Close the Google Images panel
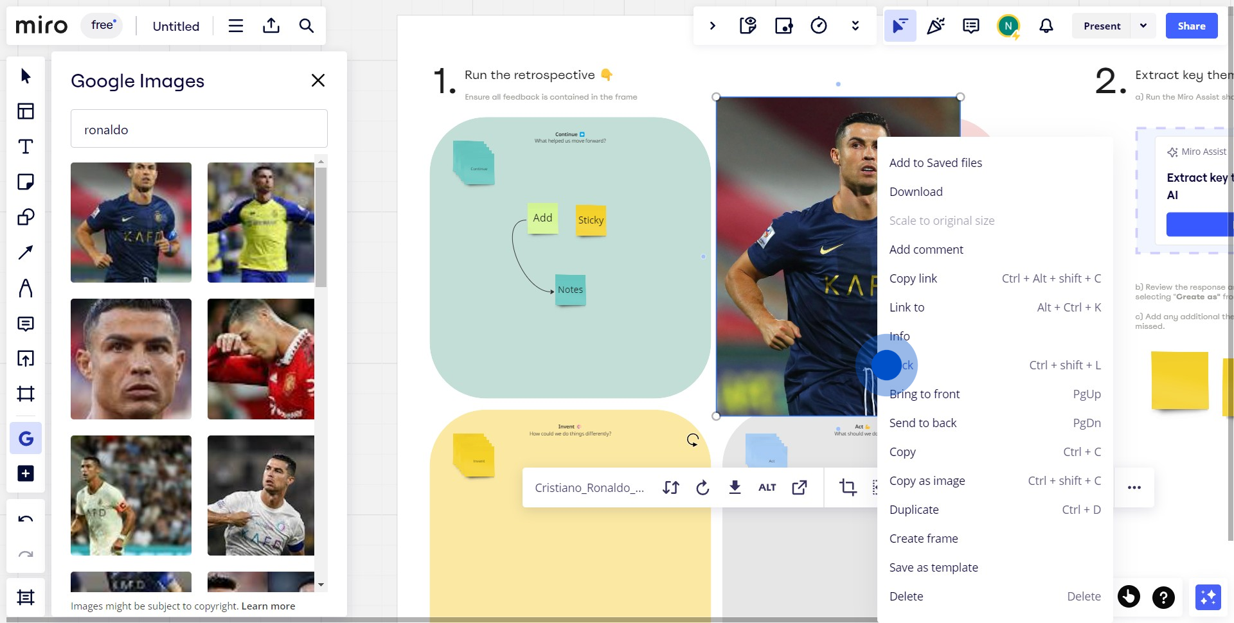The height and width of the screenshot is (623, 1234). (318, 80)
